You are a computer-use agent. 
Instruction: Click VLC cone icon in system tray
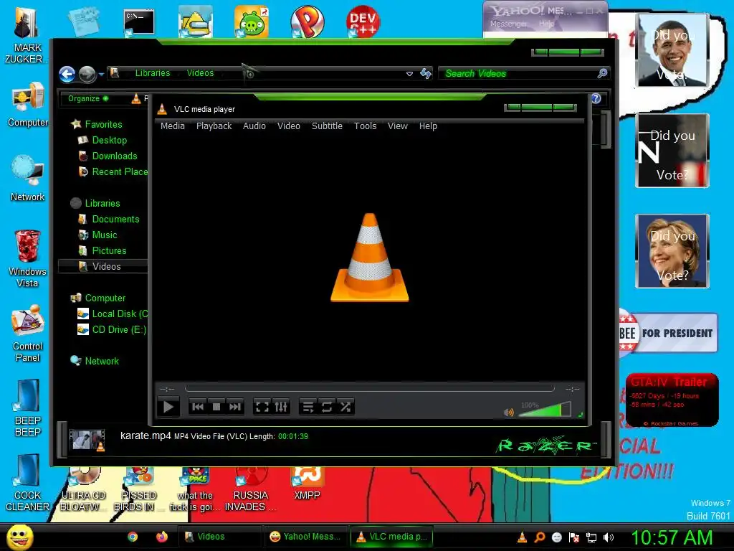point(522,537)
